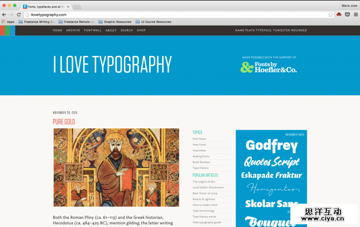This screenshot has height=227, width=360.
Task: Open the Type terminology article
Action: click(203, 211)
